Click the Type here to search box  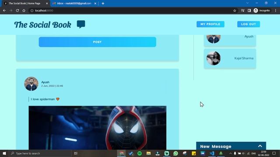click(x=40, y=153)
